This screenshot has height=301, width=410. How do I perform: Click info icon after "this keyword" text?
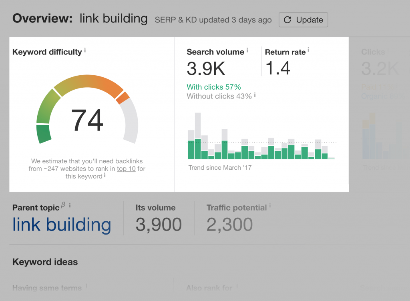pos(105,175)
